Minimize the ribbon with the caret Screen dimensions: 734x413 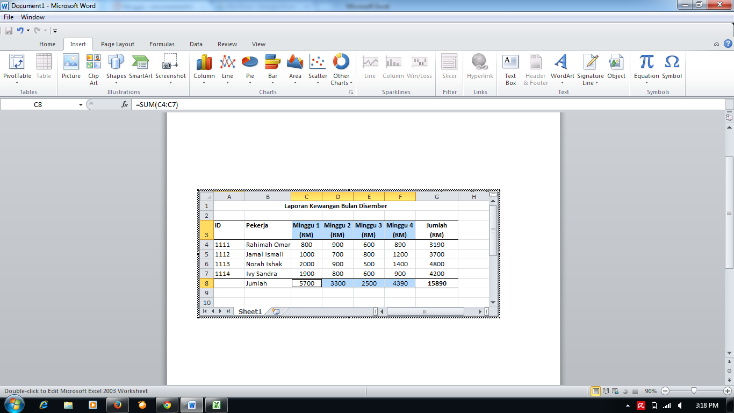click(716, 44)
